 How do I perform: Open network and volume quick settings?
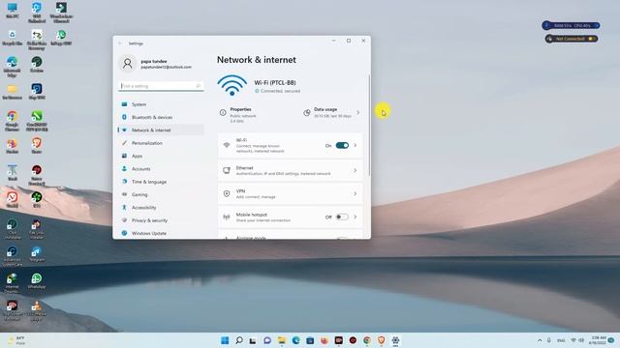point(577,340)
